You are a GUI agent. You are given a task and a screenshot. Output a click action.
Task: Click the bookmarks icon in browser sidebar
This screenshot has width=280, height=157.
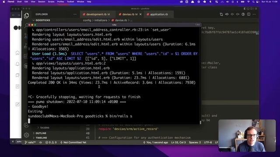pyautogui.click(x=17, y=75)
